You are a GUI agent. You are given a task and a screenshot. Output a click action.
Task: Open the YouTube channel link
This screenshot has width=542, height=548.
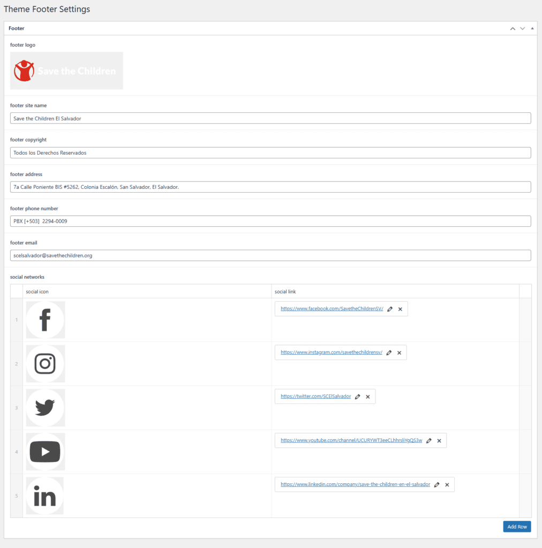pos(351,440)
